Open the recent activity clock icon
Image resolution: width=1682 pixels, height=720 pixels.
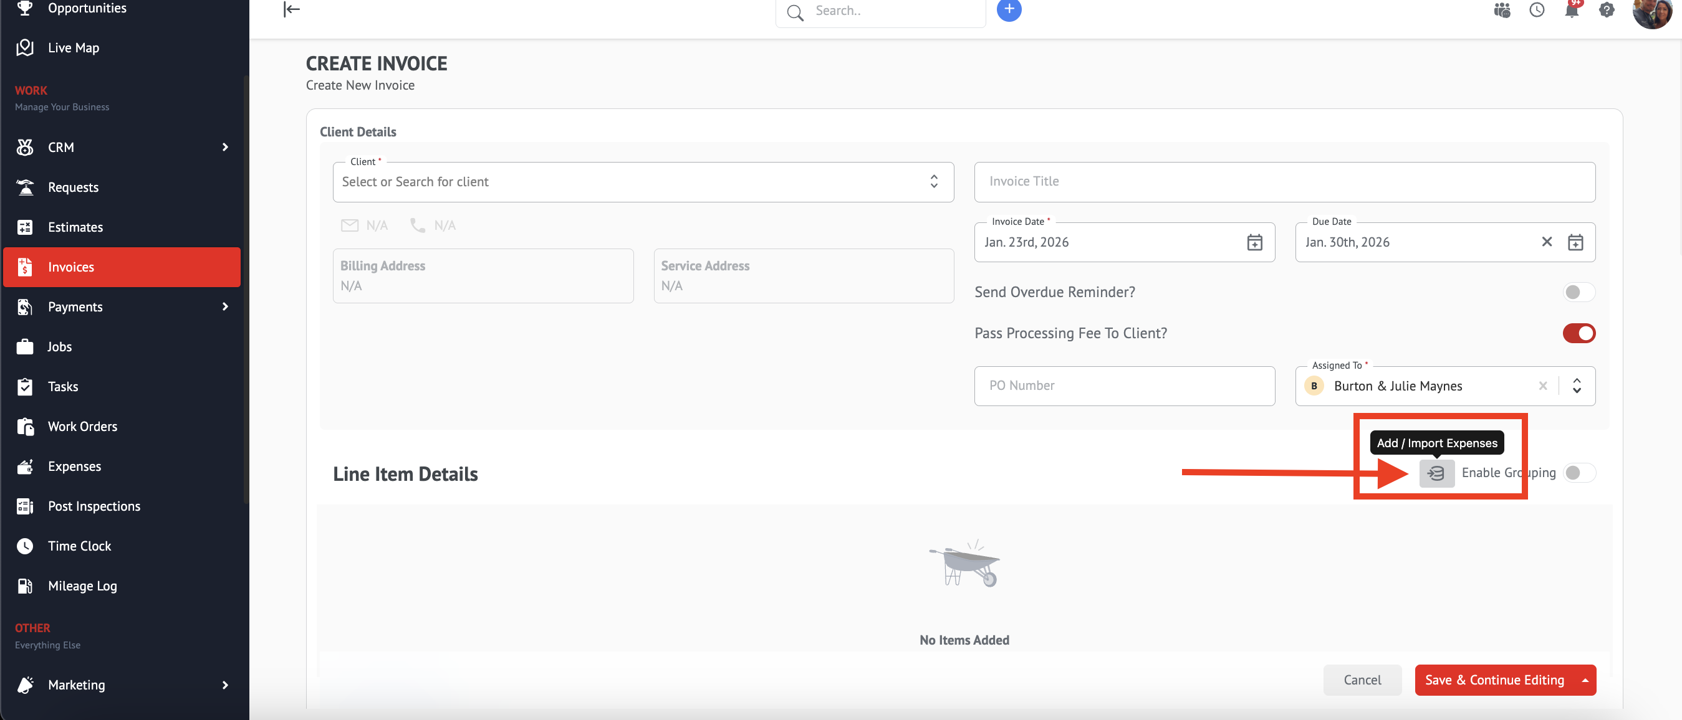[1535, 11]
